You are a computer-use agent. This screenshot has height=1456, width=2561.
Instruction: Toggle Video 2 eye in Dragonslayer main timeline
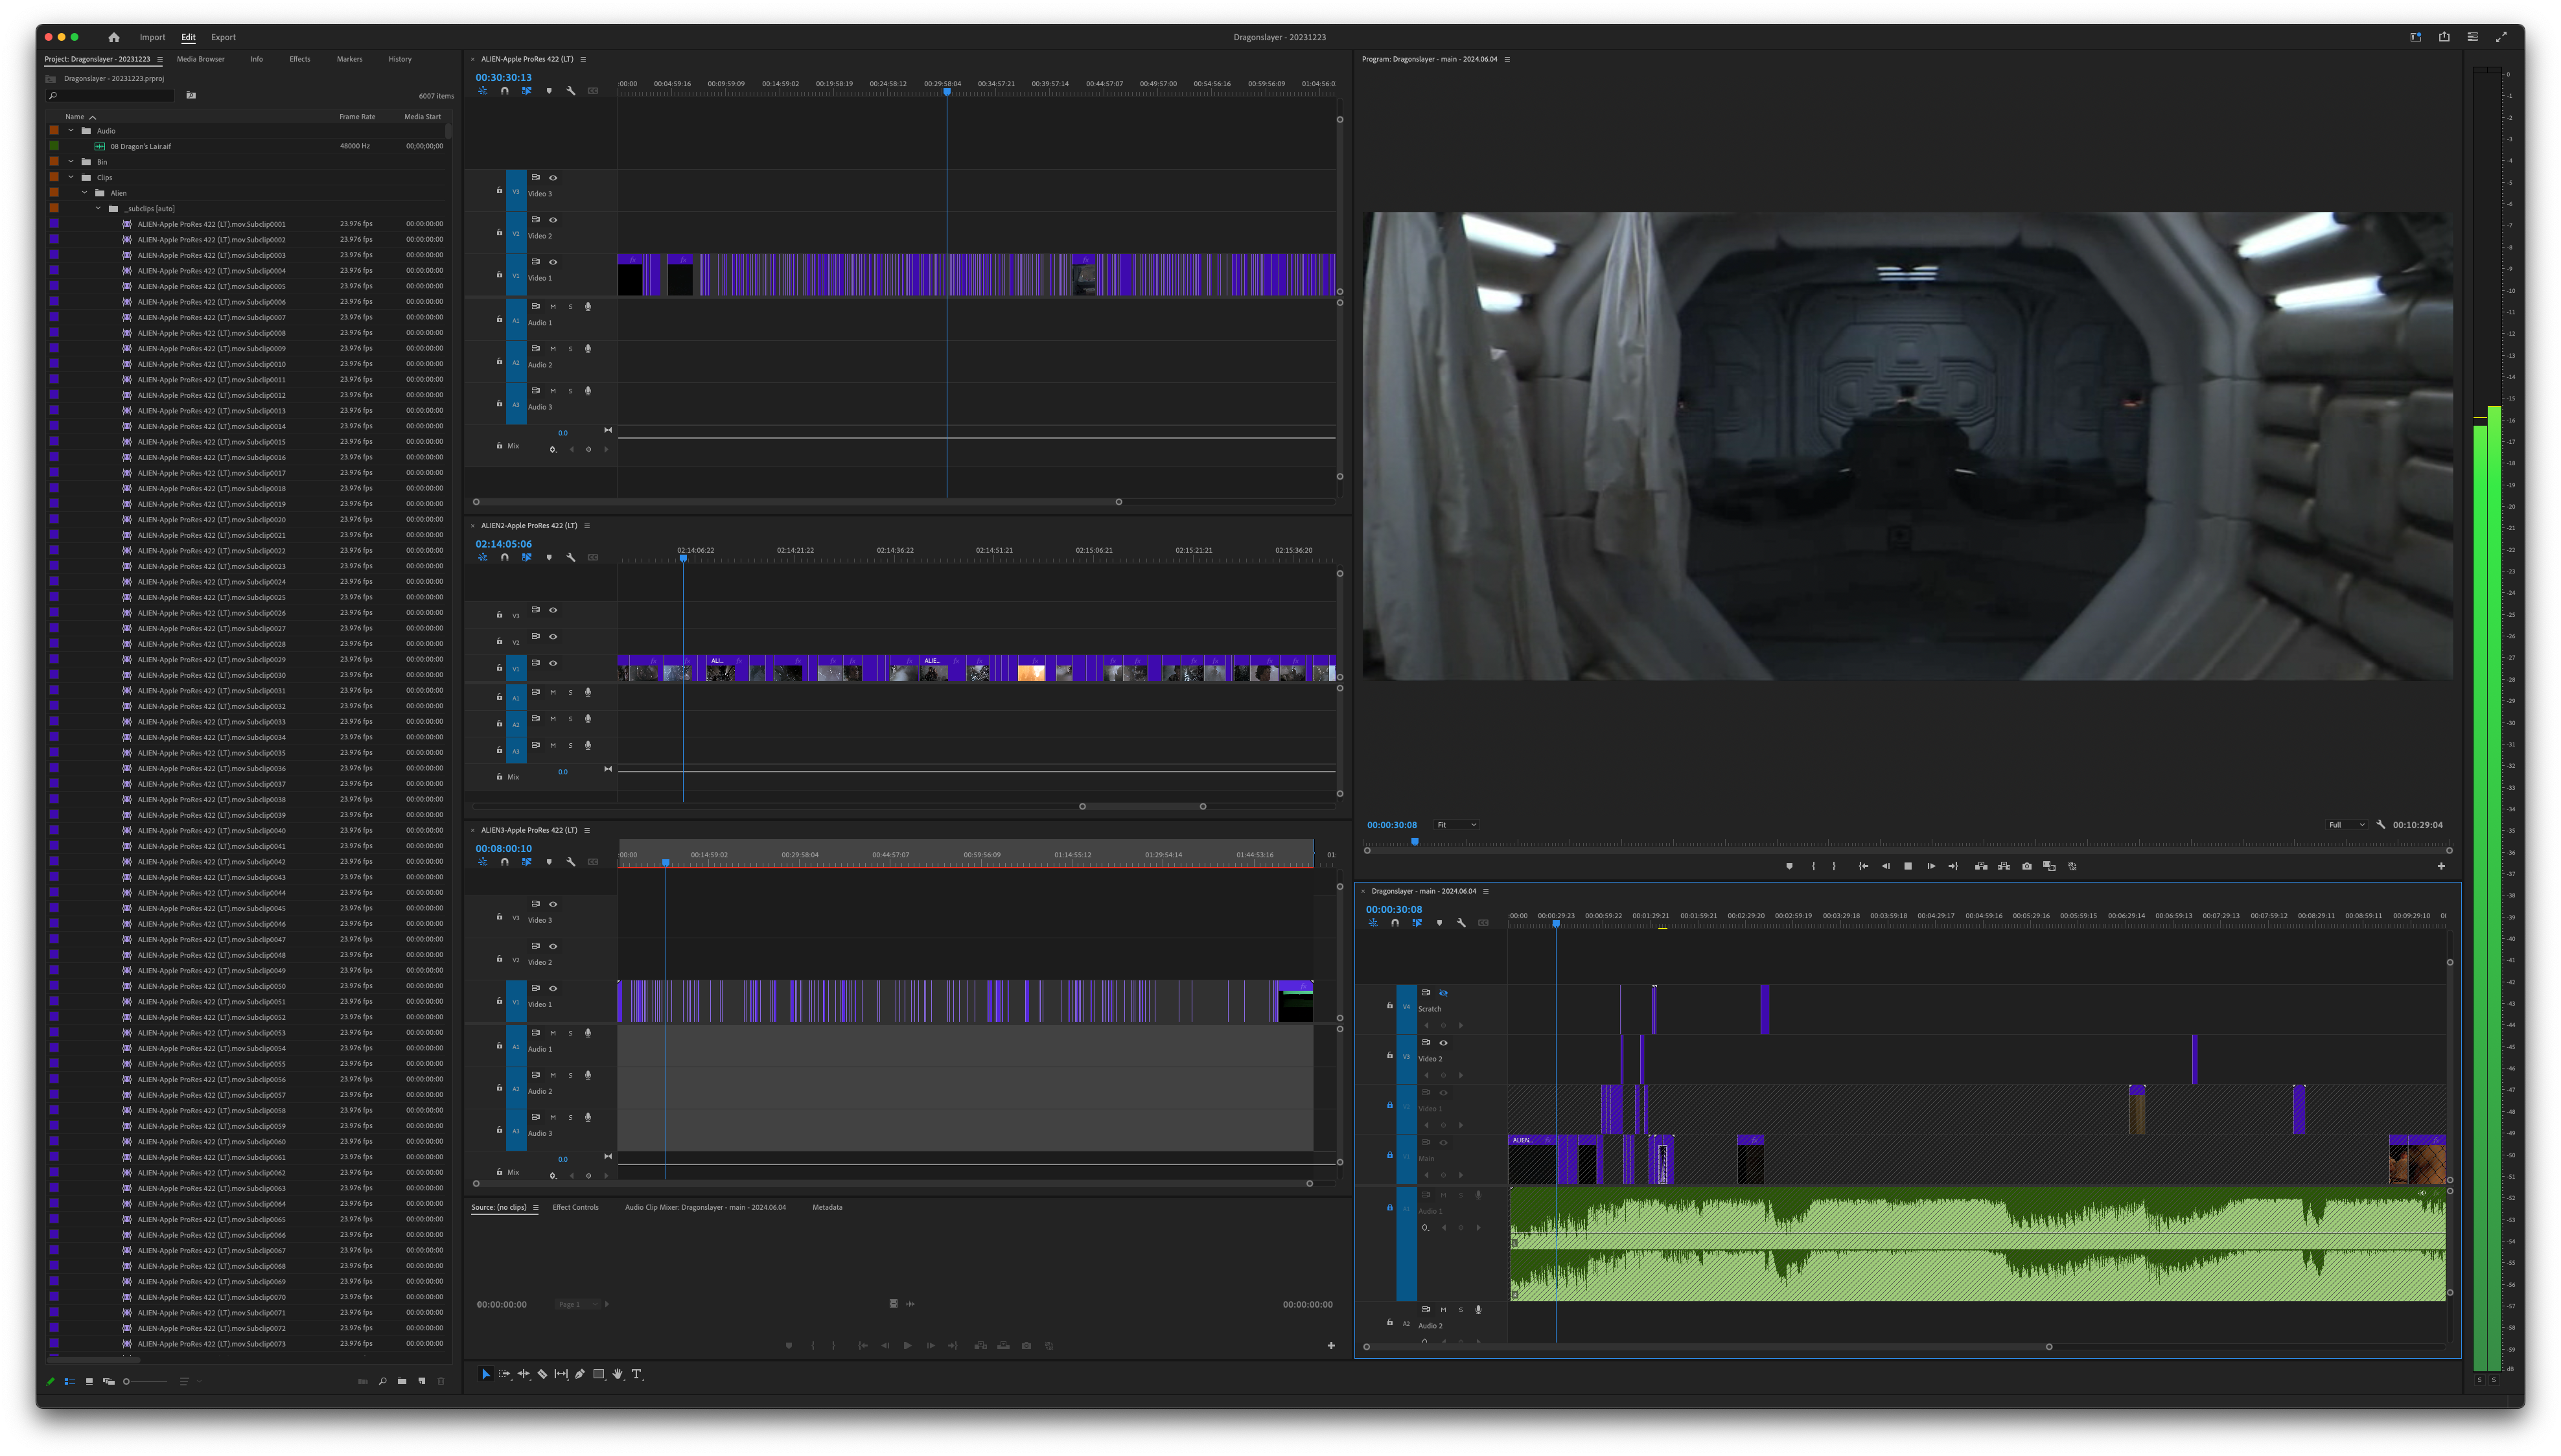click(1443, 1043)
